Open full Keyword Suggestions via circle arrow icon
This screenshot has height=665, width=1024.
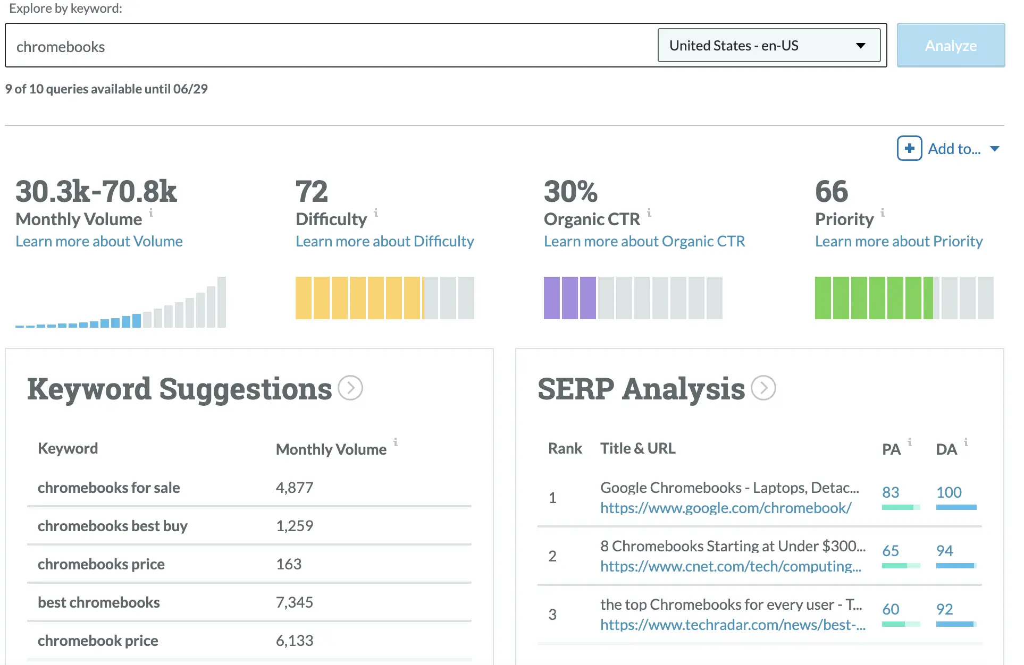pyautogui.click(x=350, y=388)
